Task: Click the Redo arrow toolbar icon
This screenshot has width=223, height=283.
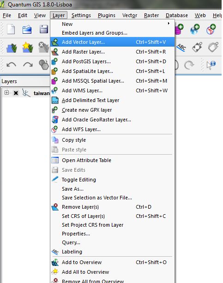Action: point(28,65)
